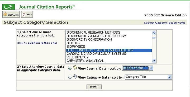
Task: Select the View Category Data radio button
Action: coord(70,77)
